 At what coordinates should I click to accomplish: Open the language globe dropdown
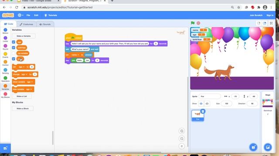point(20,15)
